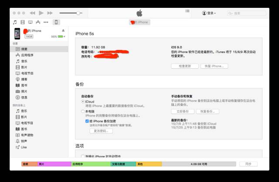Open 铃声 in sidebar
279x182 pixels.
(39, 141)
